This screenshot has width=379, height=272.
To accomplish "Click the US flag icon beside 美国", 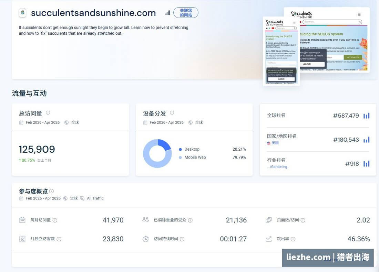I will pos(268,143).
